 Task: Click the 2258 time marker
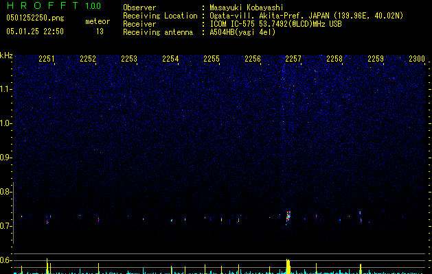[334, 59]
